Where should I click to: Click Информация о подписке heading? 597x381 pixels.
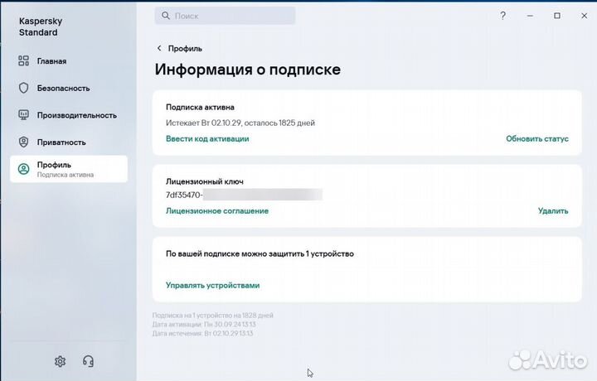247,70
